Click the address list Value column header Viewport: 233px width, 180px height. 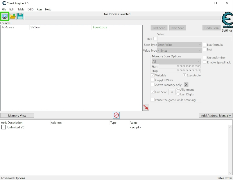[134, 123]
